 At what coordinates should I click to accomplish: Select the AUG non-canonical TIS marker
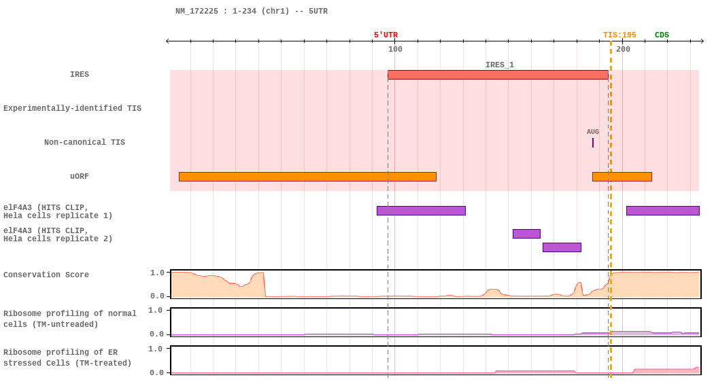[x=592, y=143]
